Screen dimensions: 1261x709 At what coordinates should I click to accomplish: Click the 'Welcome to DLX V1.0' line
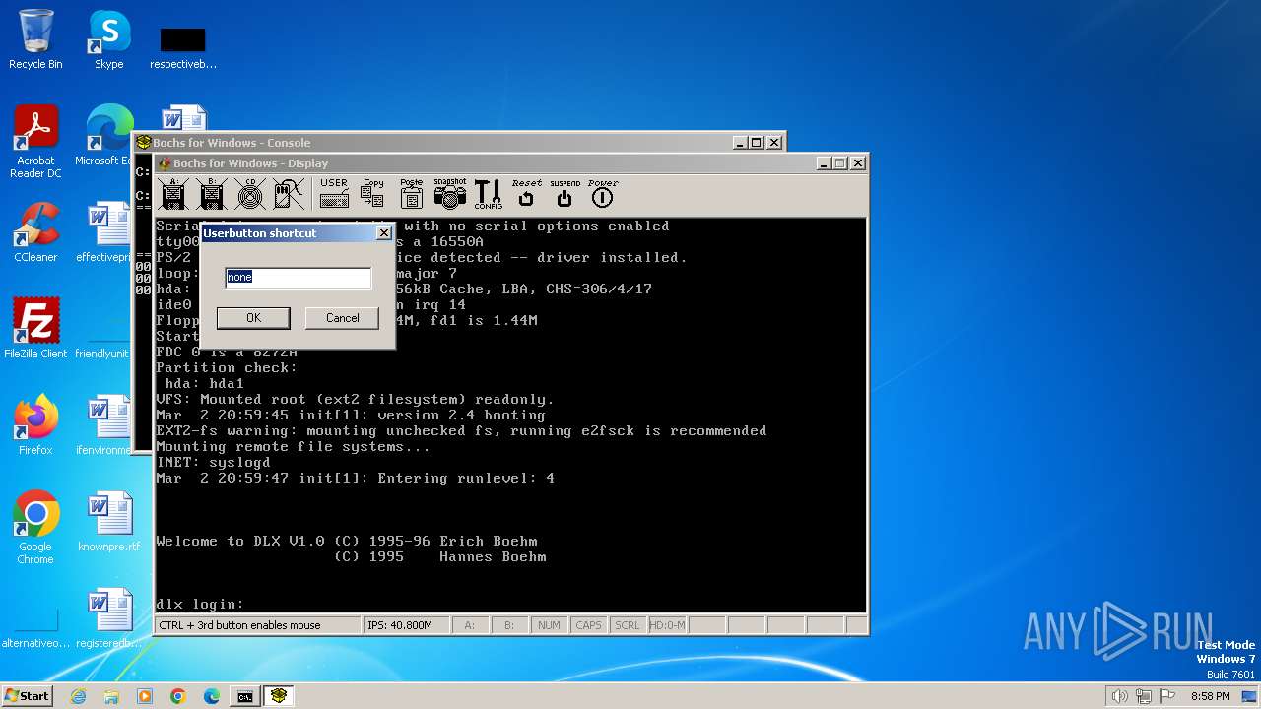pyautogui.click(x=347, y=541)
